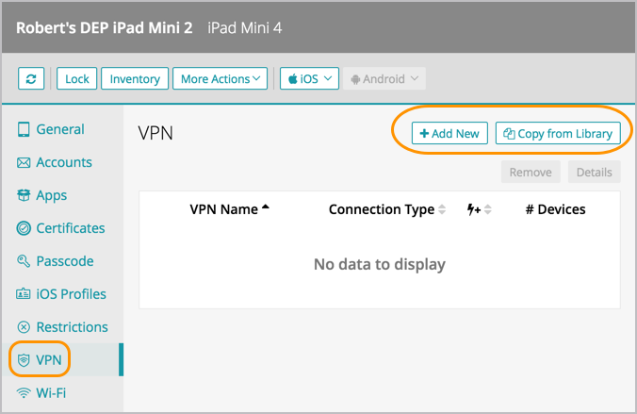Sort by Connection Type column
This screenshot has width=637, height=414.
pyautogui.click(x=387, y=209)
